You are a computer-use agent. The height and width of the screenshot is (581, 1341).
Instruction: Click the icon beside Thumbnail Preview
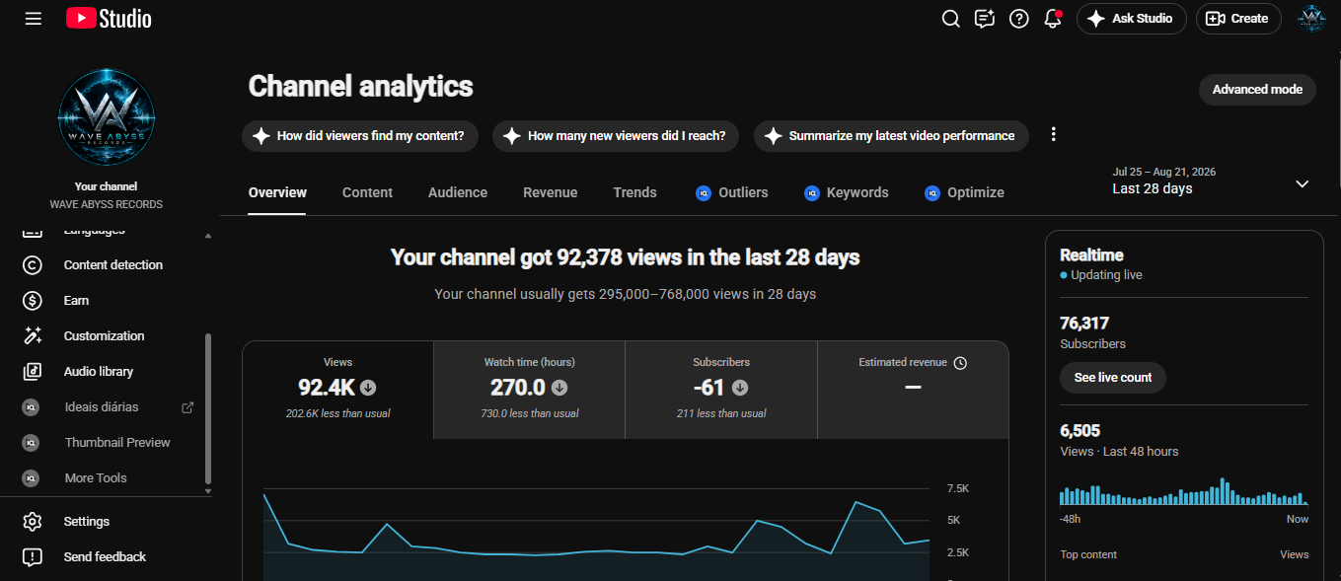click(x=32, y=443)
